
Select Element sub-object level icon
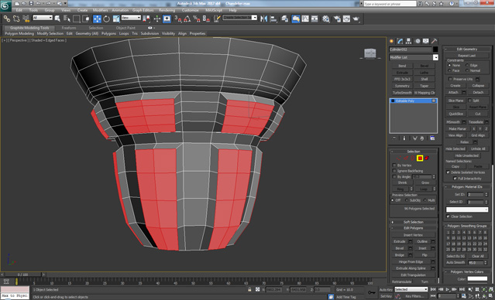point(427,159)
